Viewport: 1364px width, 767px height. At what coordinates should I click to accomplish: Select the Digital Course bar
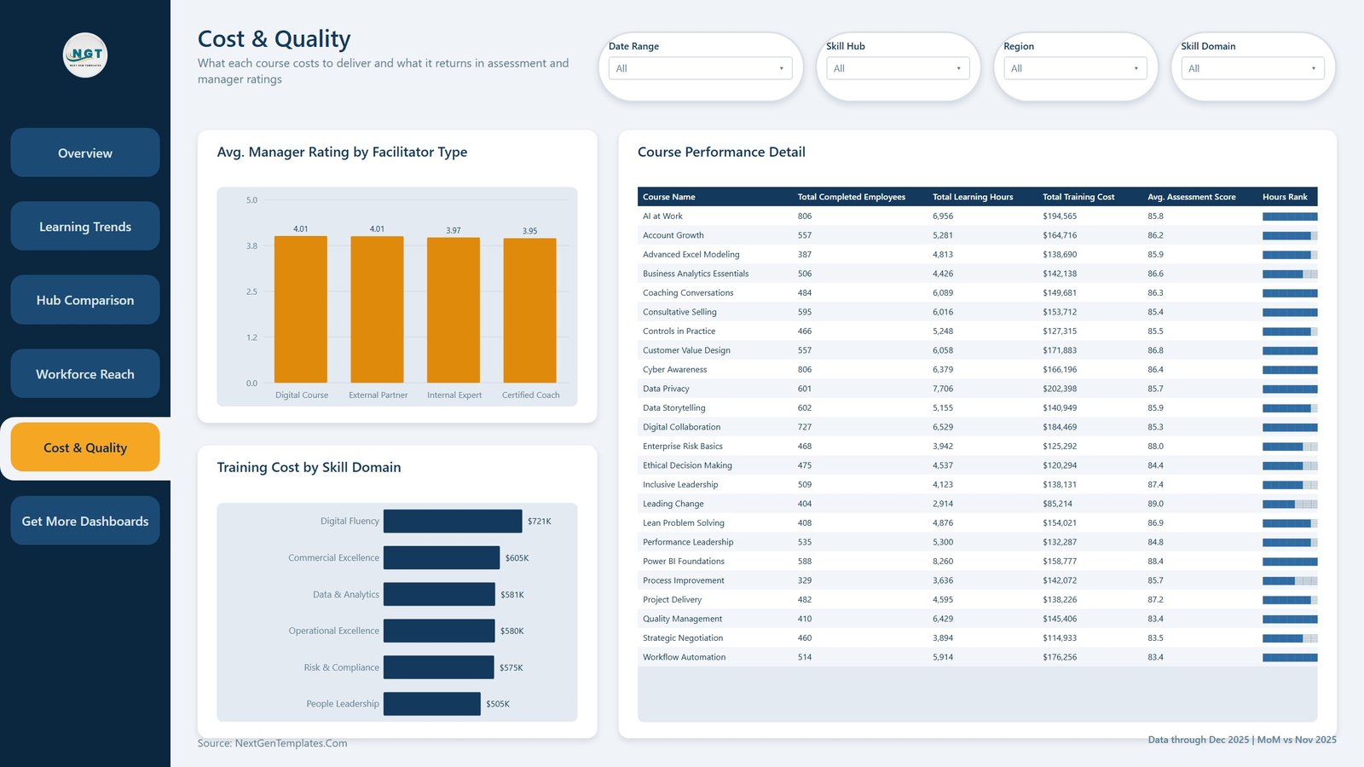(x=301, y=309)
